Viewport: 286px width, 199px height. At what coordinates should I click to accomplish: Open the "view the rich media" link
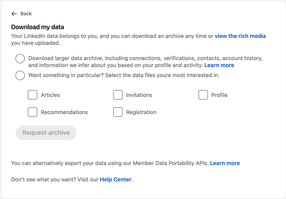pyautogui.click(x=240, y=36)
